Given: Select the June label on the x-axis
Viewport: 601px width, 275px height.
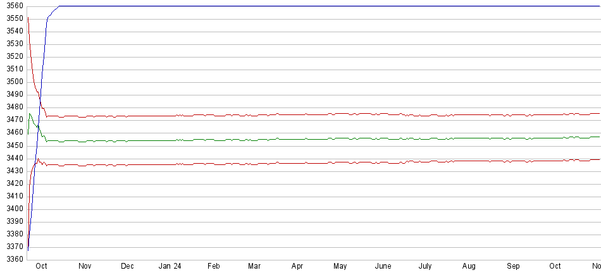Looking at the screenshot, I should pos(383,267).
